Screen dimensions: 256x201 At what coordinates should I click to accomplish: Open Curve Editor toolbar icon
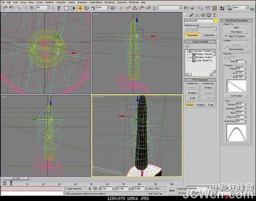tap(208, 8)
